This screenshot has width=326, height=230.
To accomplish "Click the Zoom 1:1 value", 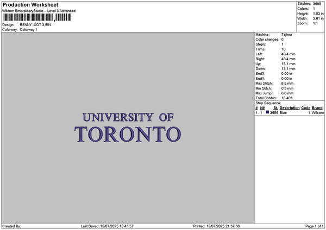I will pos(315,23).
